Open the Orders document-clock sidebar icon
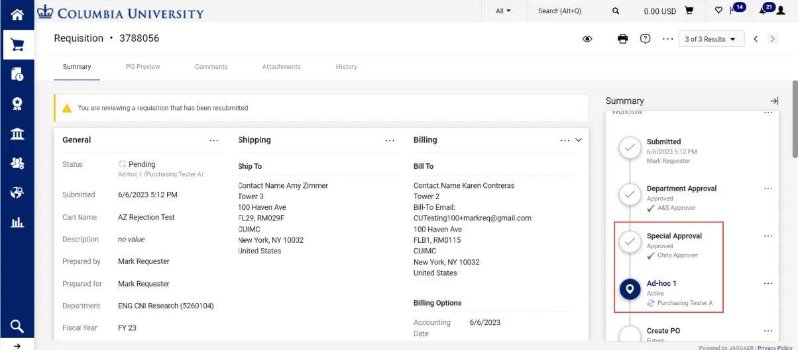The width and height of the screenshot is (798, 350). (17, 74)
